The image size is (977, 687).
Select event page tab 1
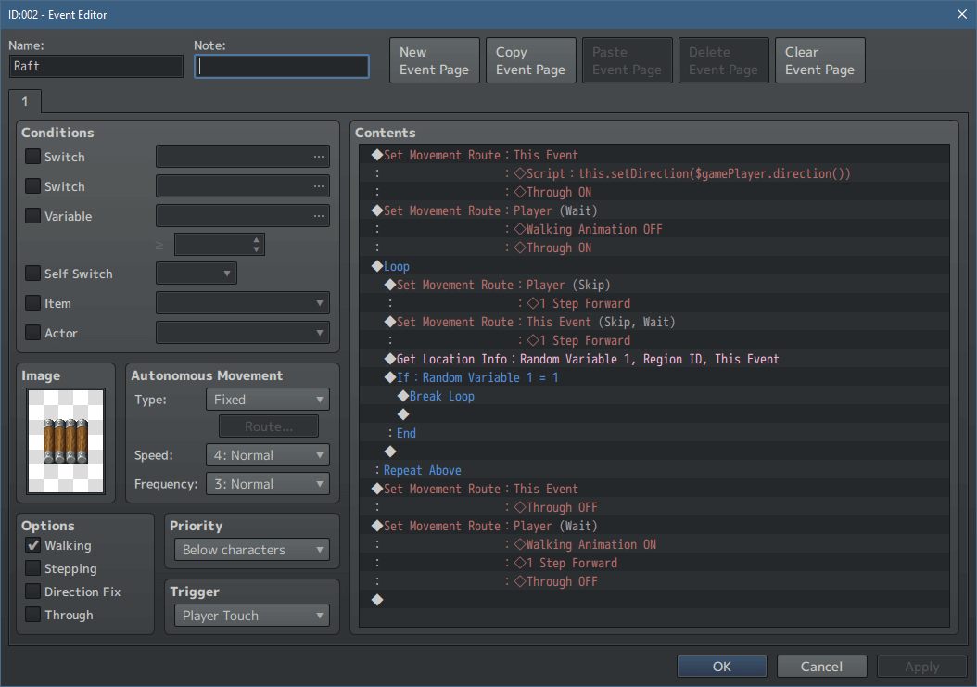(25, 101)
